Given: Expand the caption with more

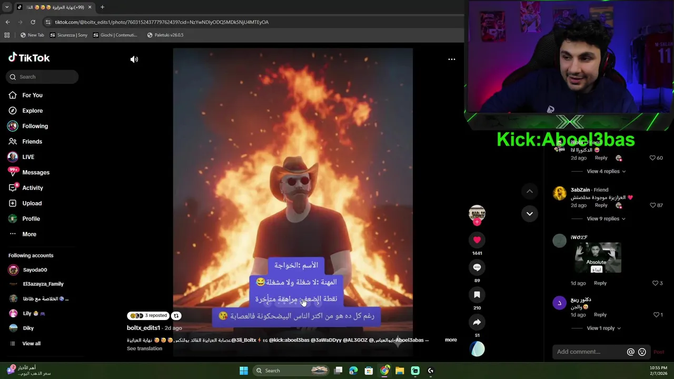Looking at the screenshot, I should point(451,340).
